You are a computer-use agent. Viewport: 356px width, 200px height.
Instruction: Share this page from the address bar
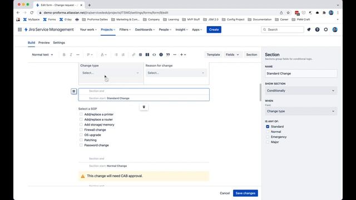tap(281, 13)
